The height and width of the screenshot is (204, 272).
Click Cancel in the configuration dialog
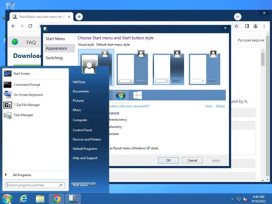pyautogui.click(x=192, y=160)
